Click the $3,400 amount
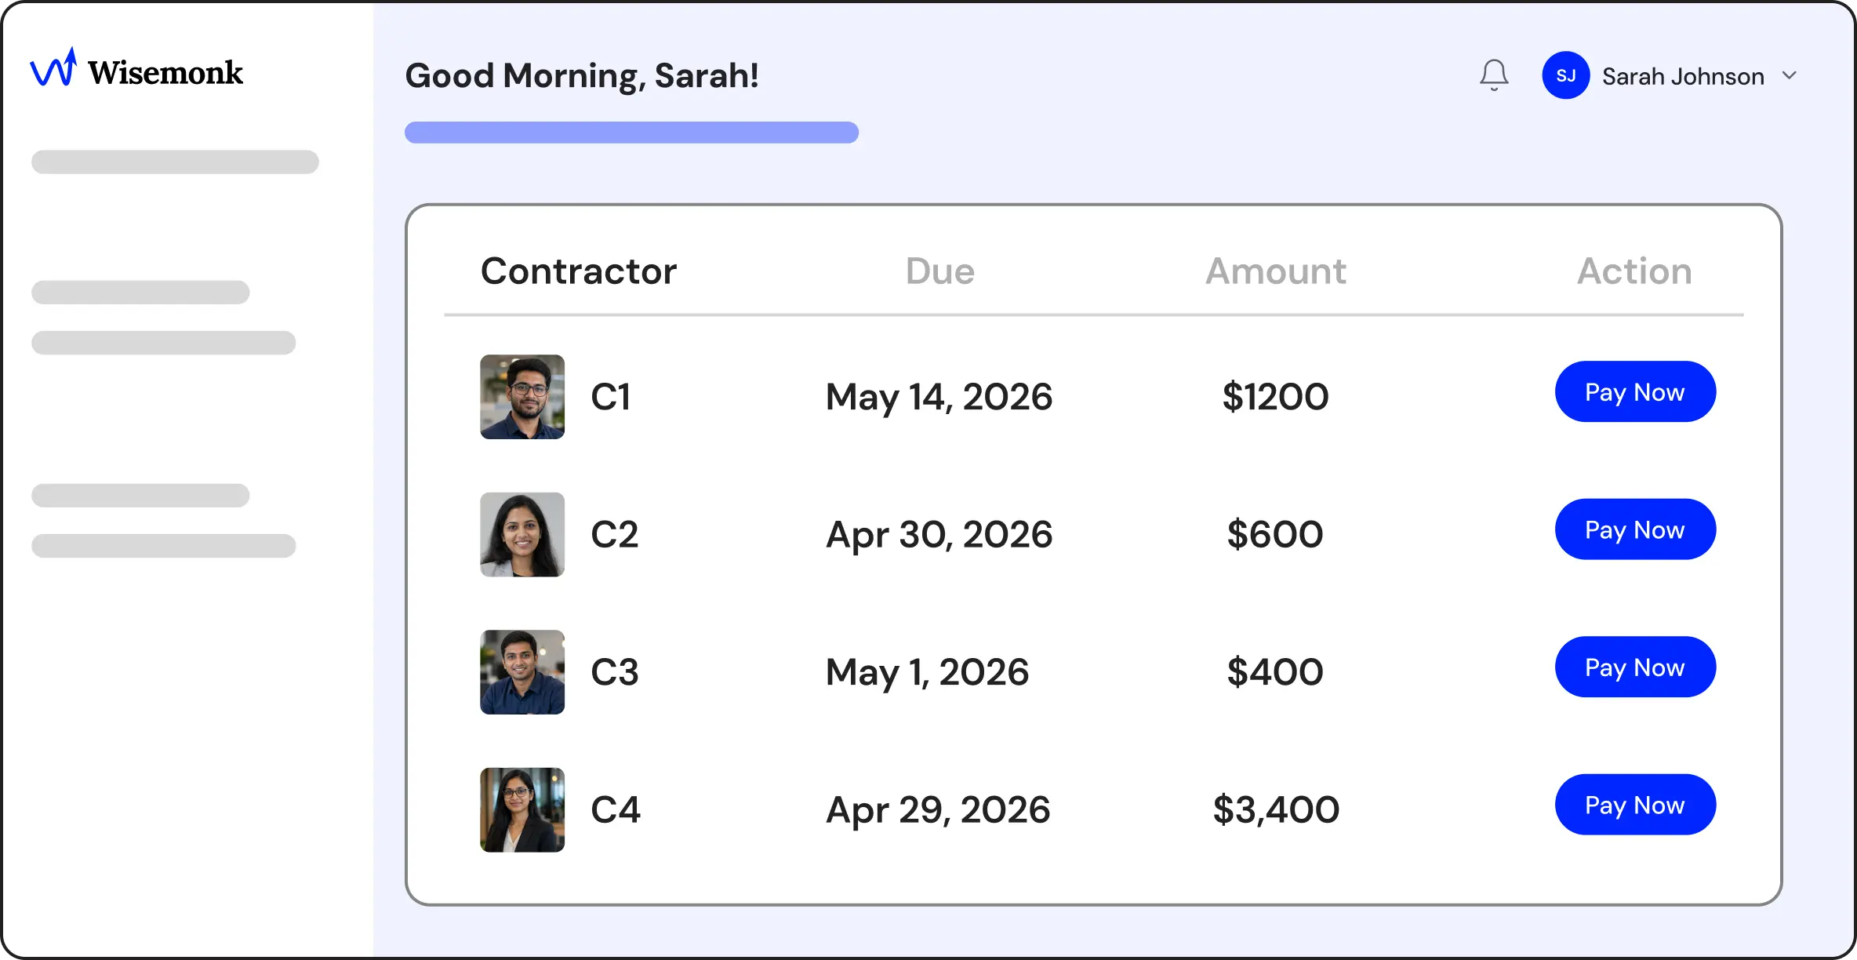This screenshot has height=960, width=1857. point(1276,810)
